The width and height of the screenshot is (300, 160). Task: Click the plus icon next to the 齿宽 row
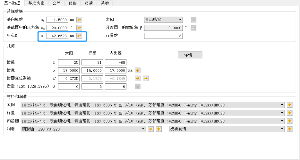tap(137, 70)
